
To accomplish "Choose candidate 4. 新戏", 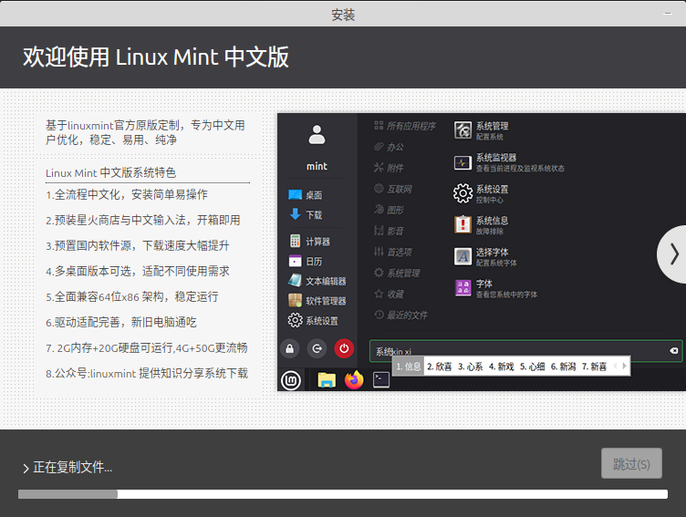I will [x=501, y=367].
